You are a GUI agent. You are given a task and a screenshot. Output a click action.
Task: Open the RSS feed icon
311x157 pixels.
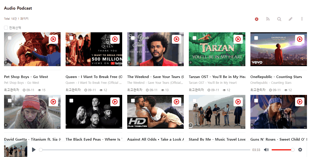(x=268, y=19)
